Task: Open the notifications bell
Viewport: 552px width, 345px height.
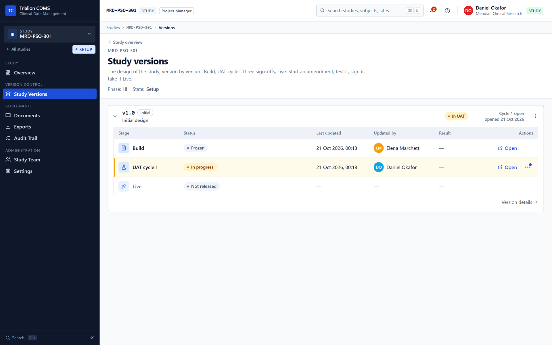Action: tap(433, 11)
